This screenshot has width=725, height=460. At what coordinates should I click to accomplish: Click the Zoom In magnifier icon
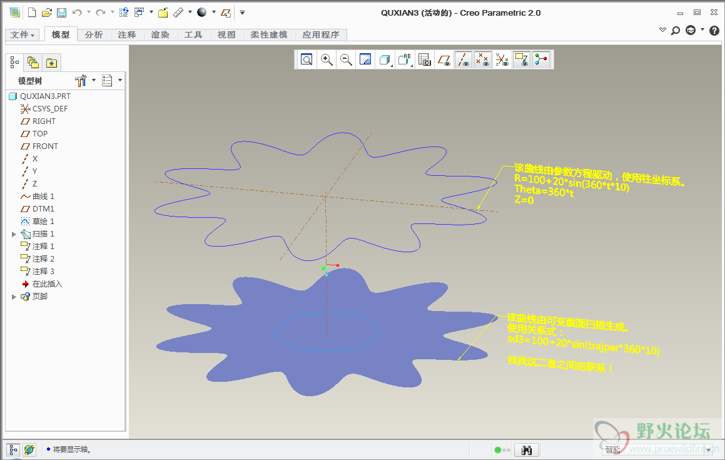(x=327, y=60)
